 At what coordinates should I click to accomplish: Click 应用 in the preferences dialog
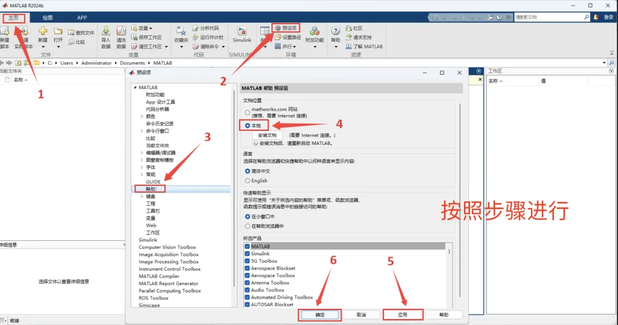pos(402,315)
